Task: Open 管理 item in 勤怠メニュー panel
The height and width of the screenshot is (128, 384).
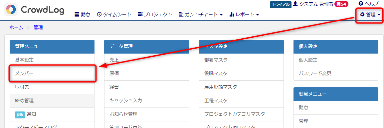Action: (336, 121)
